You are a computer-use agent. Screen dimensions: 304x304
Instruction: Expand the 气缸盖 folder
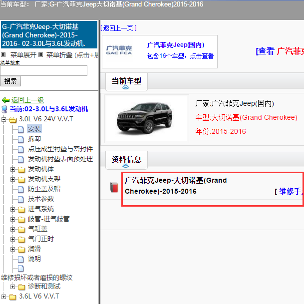(x=12, y=230)
